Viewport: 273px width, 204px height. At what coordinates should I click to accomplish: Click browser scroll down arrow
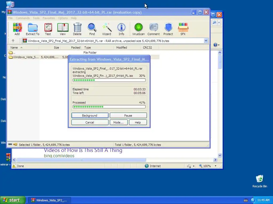pos(220,155)
